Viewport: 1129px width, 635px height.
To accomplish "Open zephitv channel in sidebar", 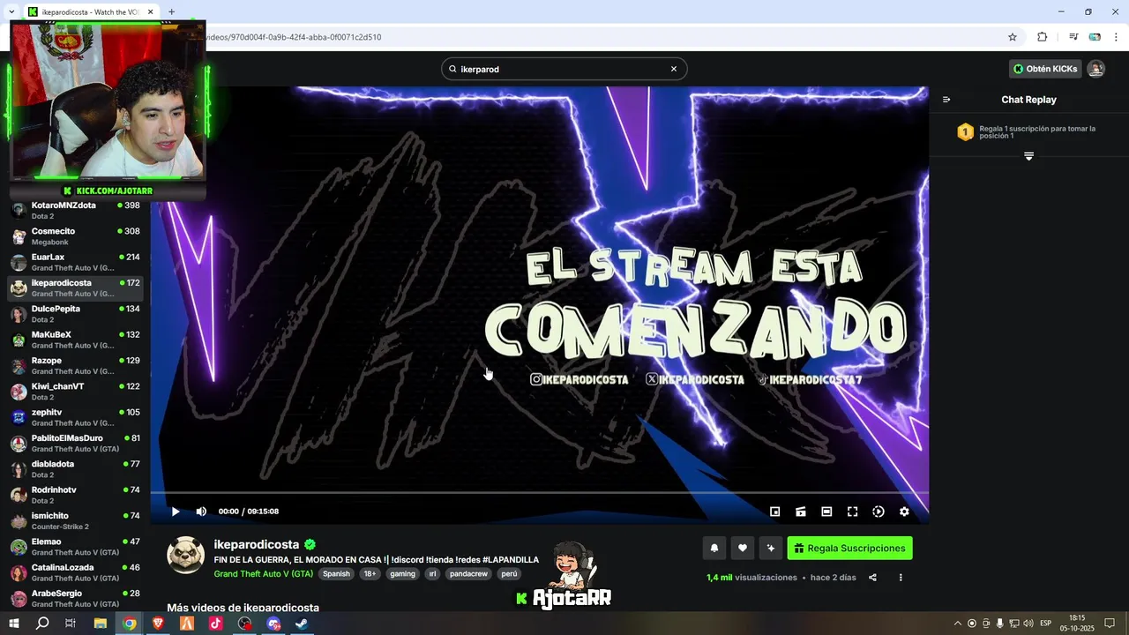I will (x=75, y=417).
